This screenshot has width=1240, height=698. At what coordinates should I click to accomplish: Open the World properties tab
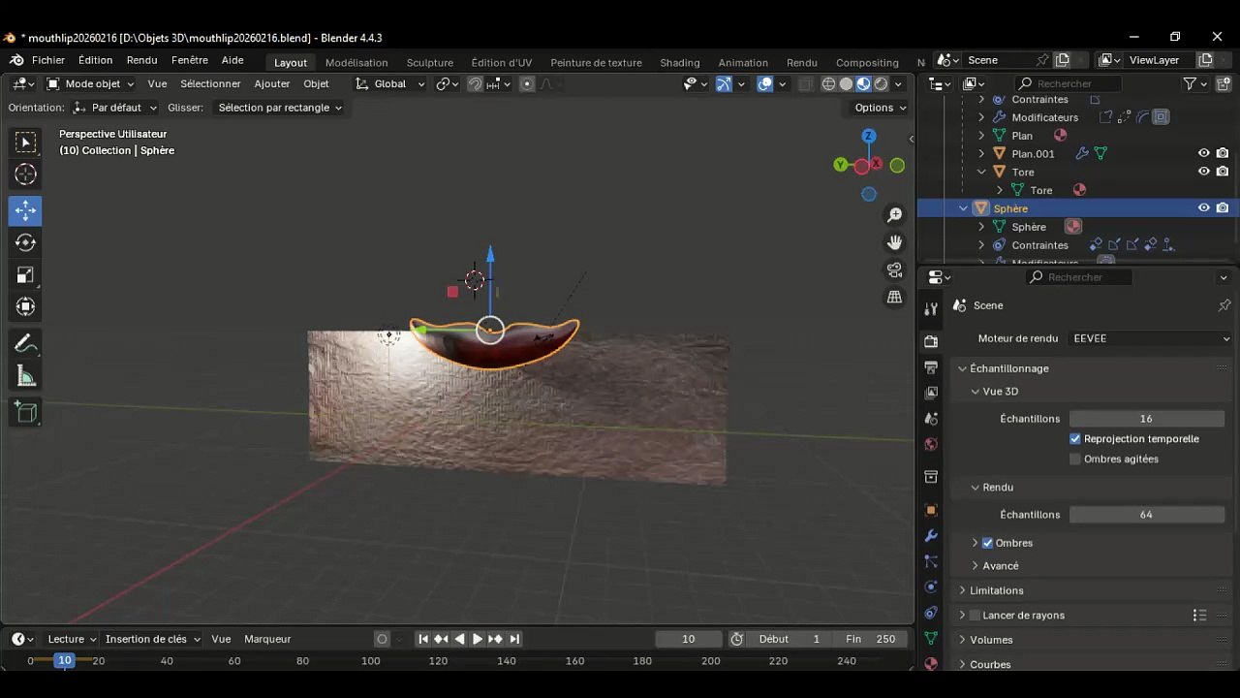pos(931,444)
